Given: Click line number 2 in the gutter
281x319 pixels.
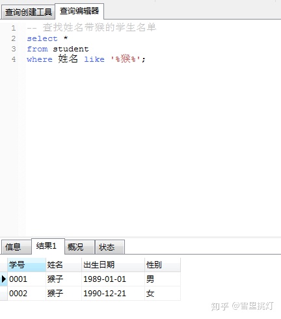Looking at the screenshot, I should pos(14,38).
